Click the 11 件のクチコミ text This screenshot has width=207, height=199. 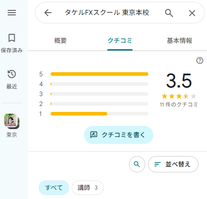point(179,104)
